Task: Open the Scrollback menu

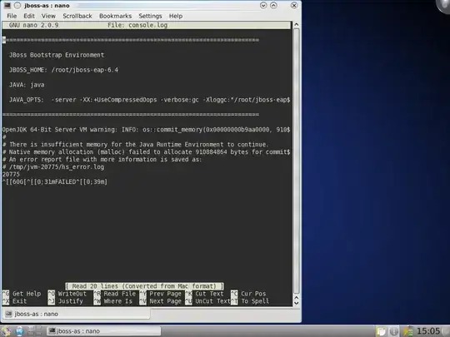Action: pyautogui.click(x=77, y=16)
